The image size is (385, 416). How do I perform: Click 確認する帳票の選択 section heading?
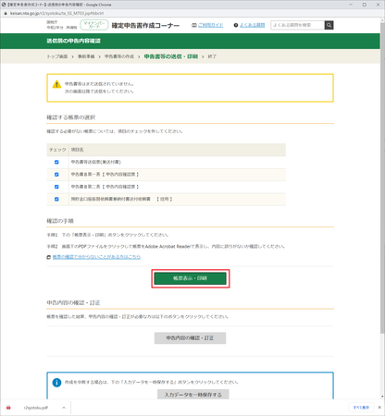coord(71,117)
